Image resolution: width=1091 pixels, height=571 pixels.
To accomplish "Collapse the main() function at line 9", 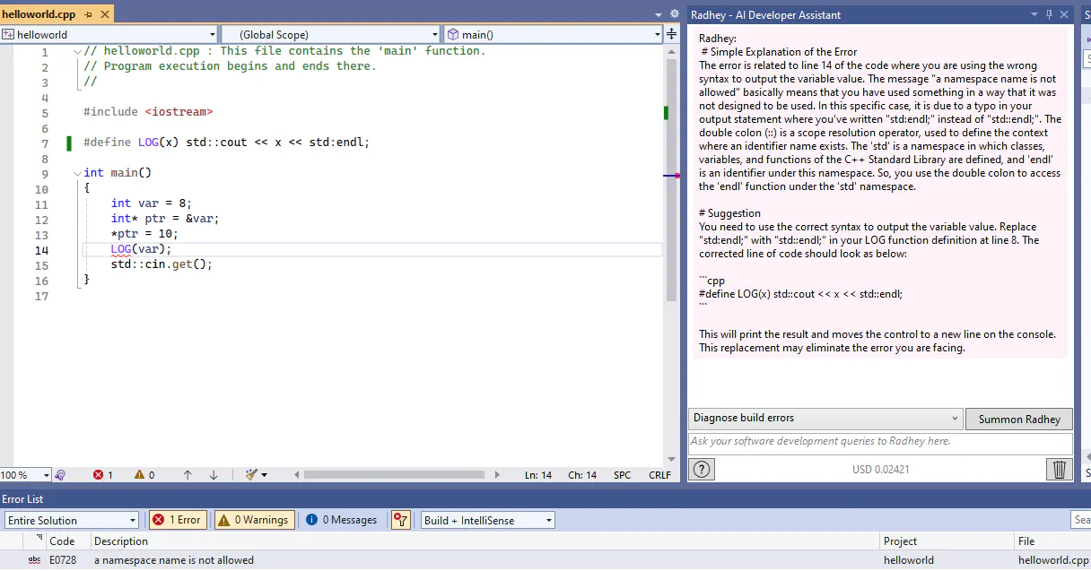I will click(77, 173).
